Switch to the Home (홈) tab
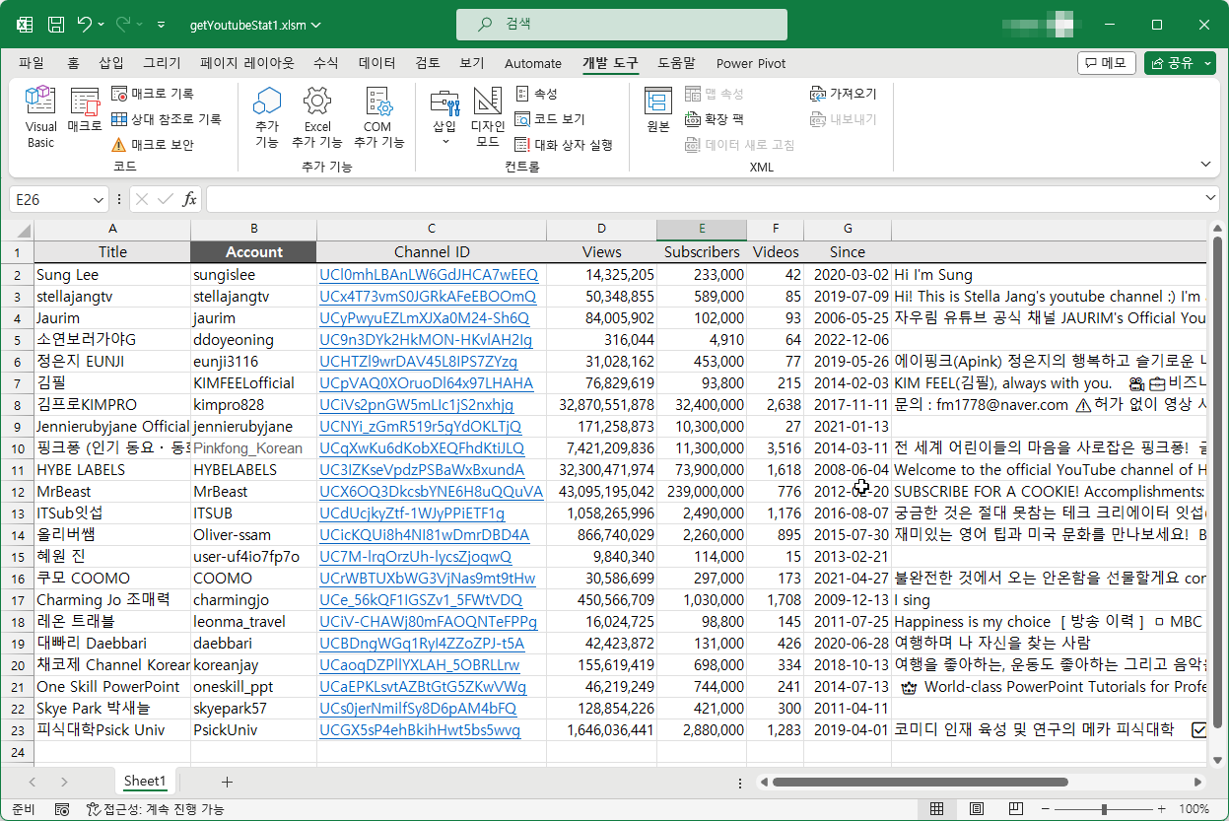Image resolution: width=1229 pixels, height=821 pixels. (x=74, y=63)
